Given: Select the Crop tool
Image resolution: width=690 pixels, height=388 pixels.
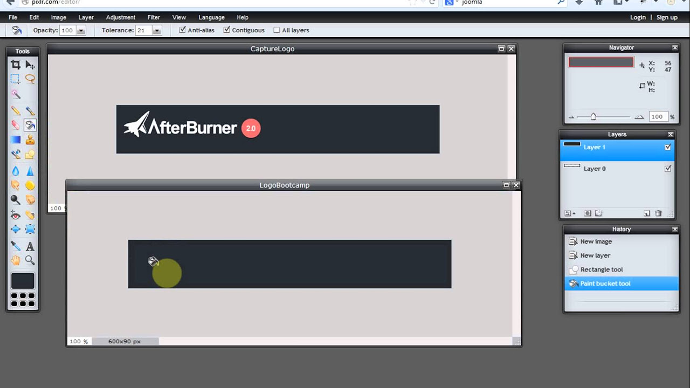Looking at the screenshot, I should pos(16,65).
